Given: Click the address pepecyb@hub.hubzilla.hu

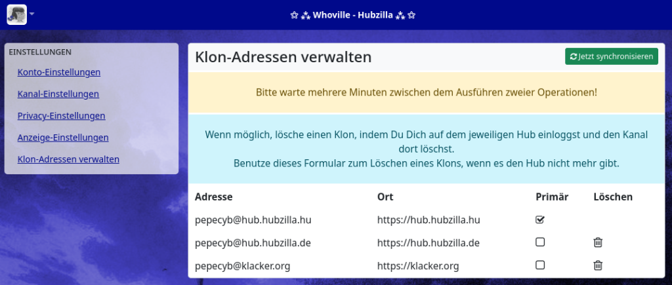Looking at the screenshot, I should 253,220.
